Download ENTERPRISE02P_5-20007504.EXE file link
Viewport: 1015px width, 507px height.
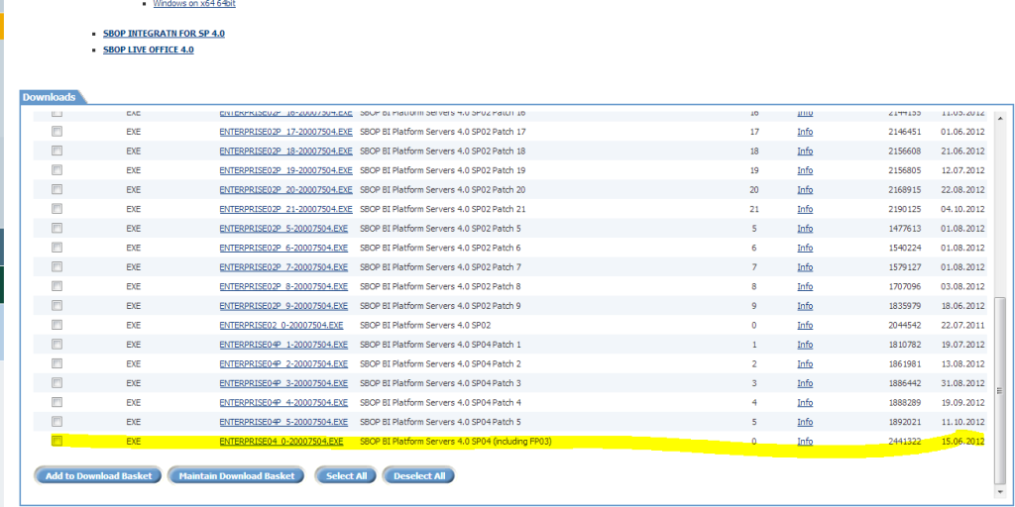[283, 229]
